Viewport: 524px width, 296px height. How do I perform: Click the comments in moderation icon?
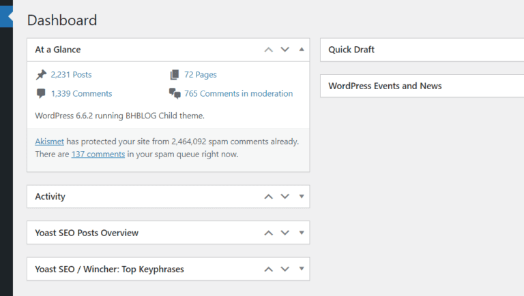(x=175, y=94)
